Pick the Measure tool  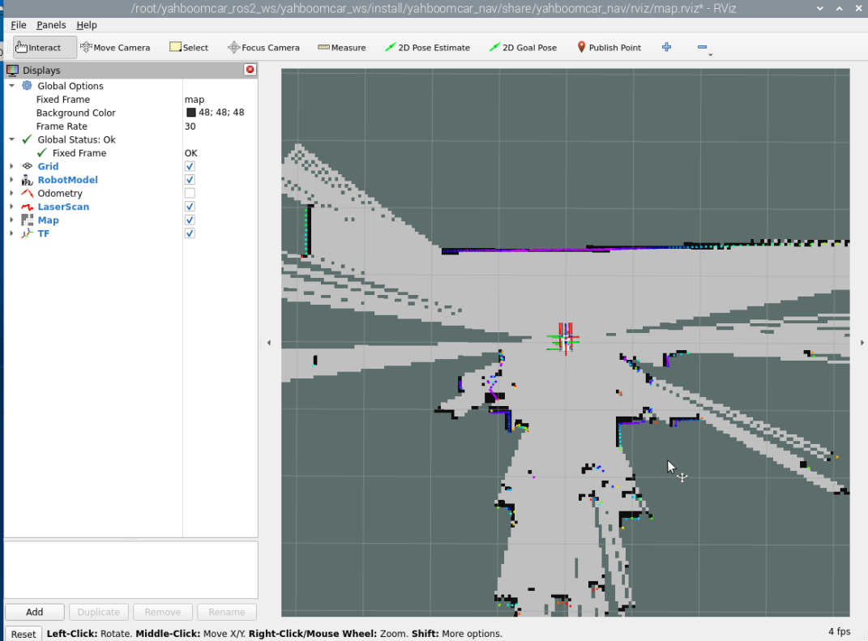point(341,48)
